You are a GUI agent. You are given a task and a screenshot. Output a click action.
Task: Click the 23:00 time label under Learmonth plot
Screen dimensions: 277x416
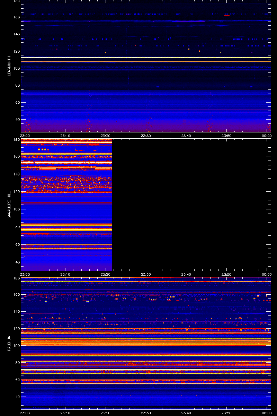coord(25,136)
